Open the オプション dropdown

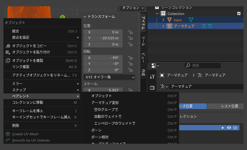click(133, 7)
